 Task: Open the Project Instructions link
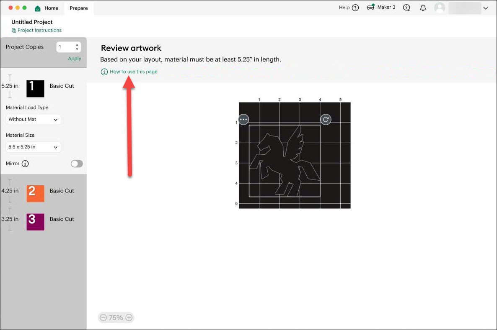click(40, 31)
